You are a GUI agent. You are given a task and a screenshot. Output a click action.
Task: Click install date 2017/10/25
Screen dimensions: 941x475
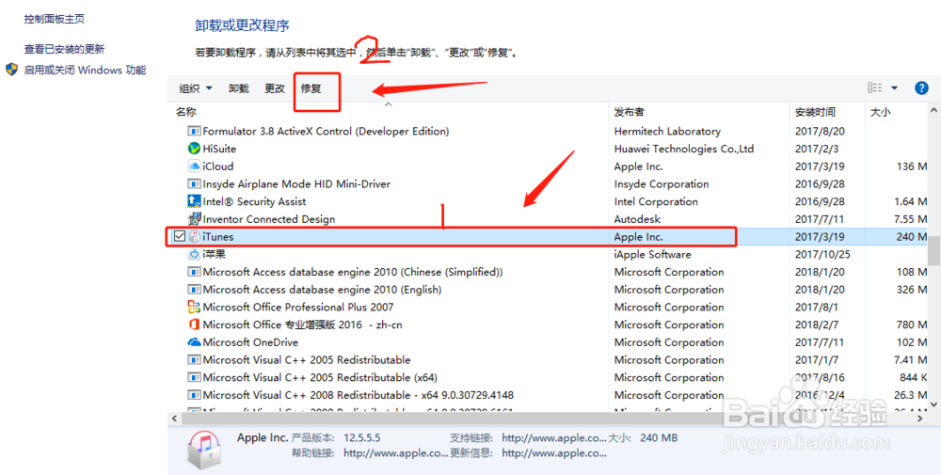click(x=822, y=254)
